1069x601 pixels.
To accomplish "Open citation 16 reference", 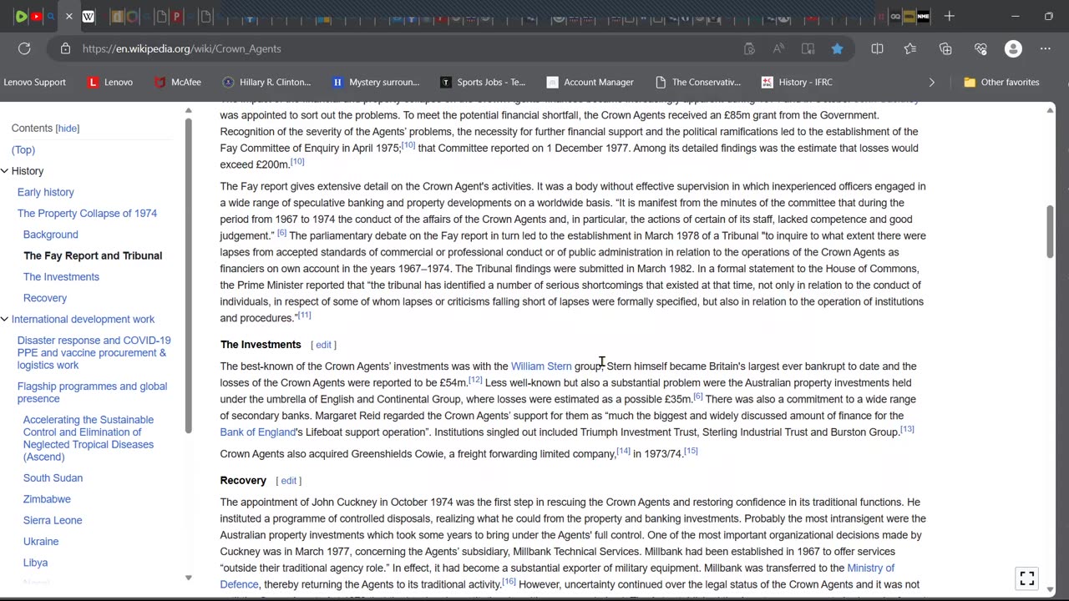I will [x=509, y=582].
